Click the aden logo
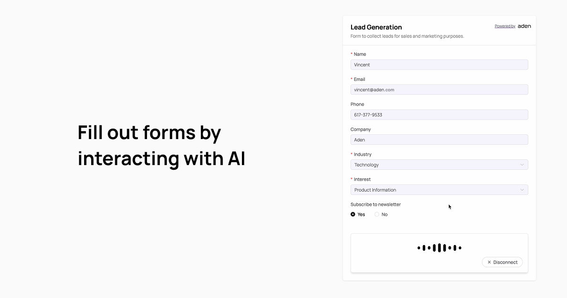The height and width of the screenshot is (298, 567). (524, 26)
